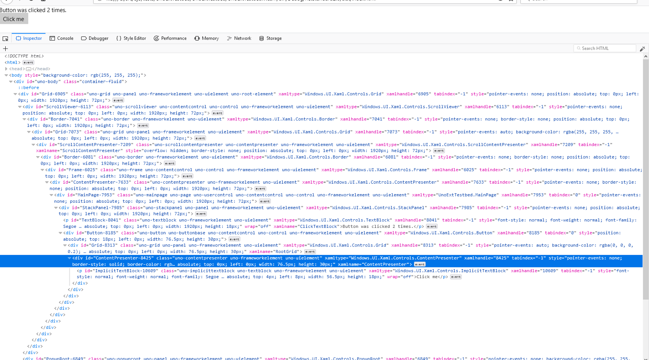Click event badge after the ImplicitTextBlock Click me

[x=456, y=277]
